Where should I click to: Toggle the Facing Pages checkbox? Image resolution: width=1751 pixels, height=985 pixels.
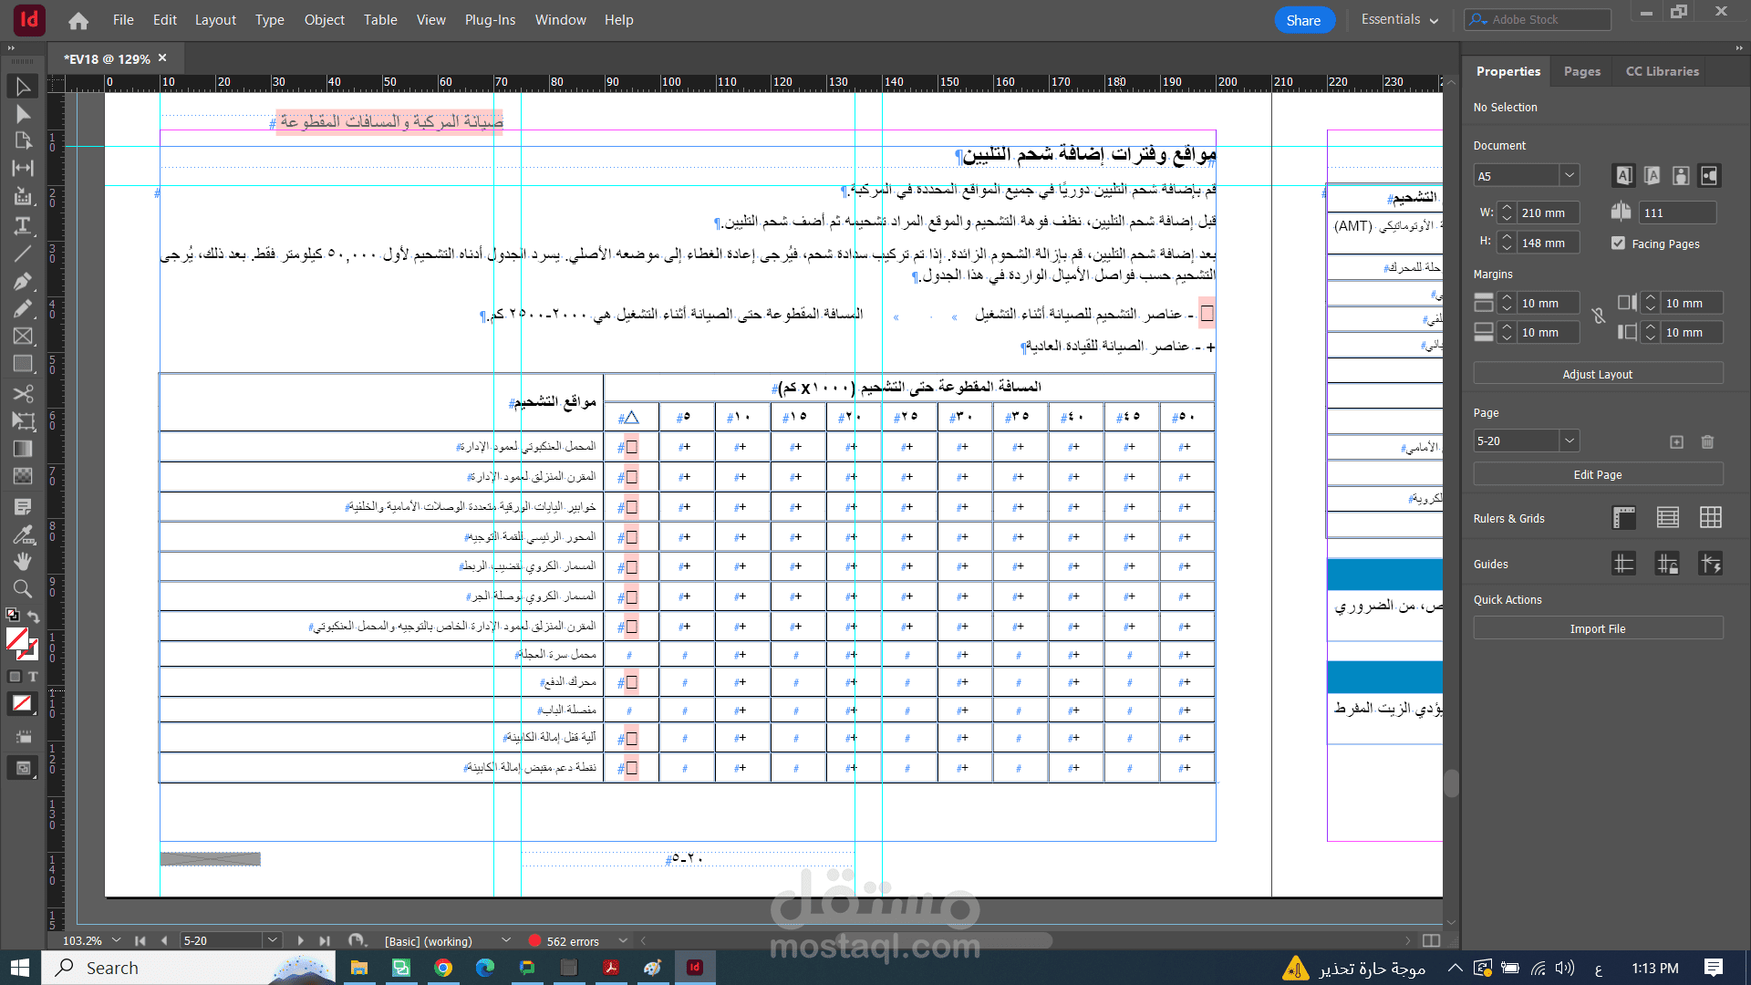pos(1618,244)
